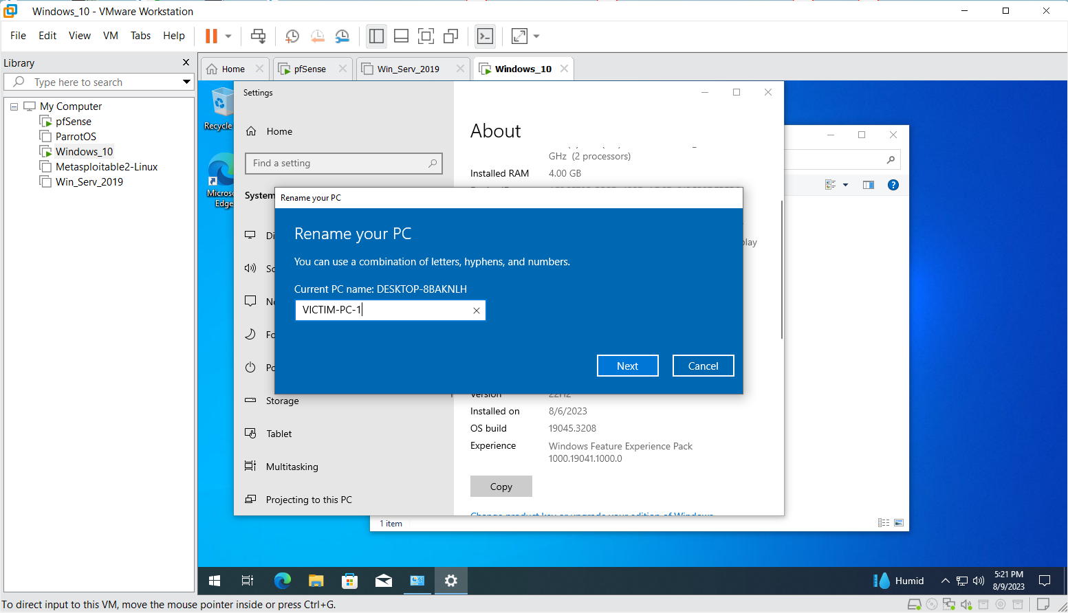Image resolution: width=1068 pixels, height=613 pixels.
Task: Open the Recycle Bin desktop icon
Action: coord(219,109)
